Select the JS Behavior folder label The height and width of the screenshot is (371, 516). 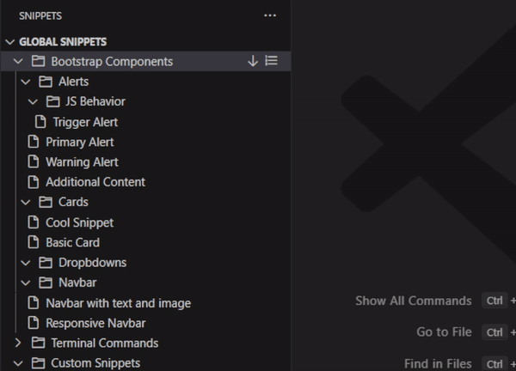[x=95, y=101]
